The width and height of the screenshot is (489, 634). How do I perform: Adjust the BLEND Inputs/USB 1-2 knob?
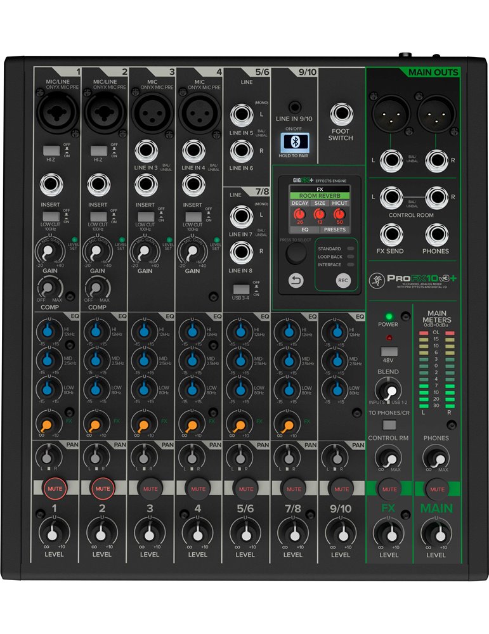coord(389,390)
